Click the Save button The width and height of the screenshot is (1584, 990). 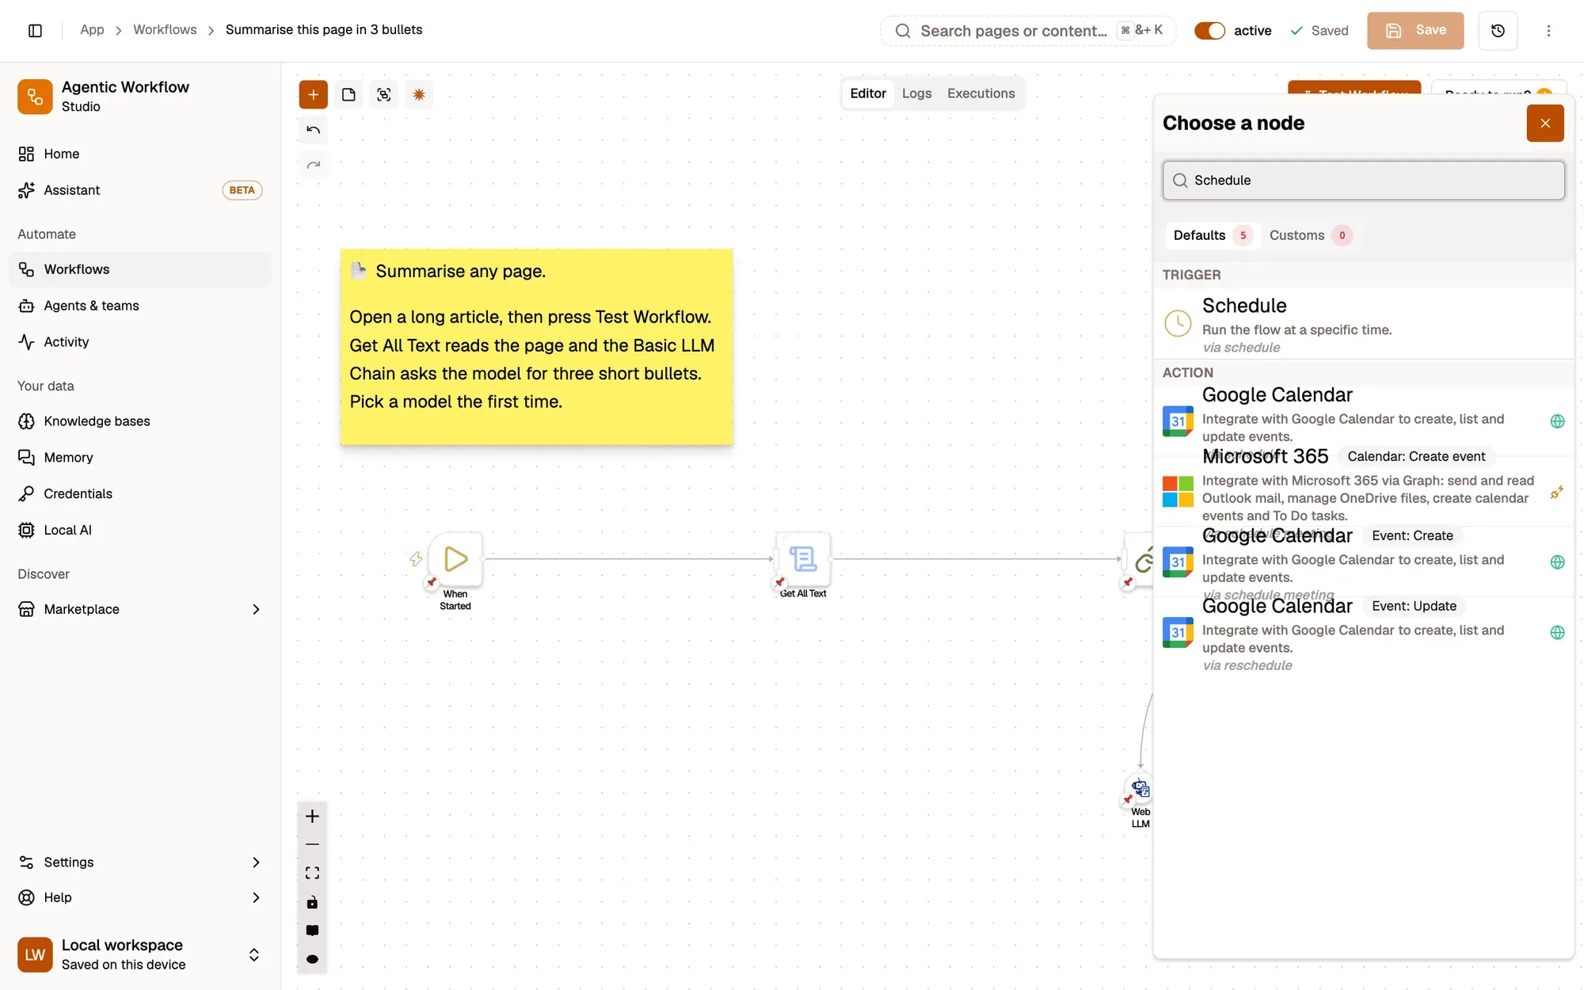[x=1415, y=30]
